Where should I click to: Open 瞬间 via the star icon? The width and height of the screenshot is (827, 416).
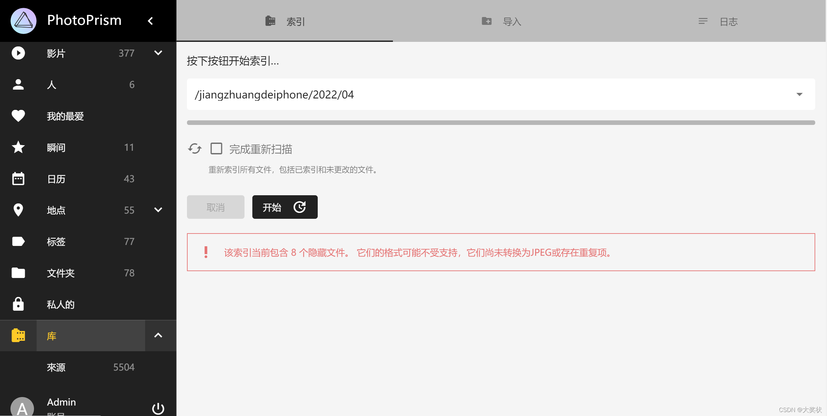(18, 147)
